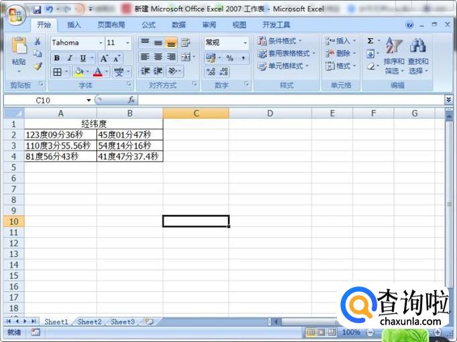The height and width of the screenshot is (342, 457).
Task: Open Sort & Filter (排序和筛选)
Action: pyautogui.click(x=394, y=55)
